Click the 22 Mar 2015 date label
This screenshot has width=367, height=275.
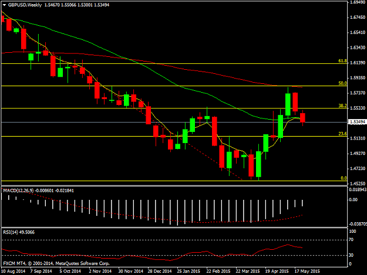pos(248,271)
